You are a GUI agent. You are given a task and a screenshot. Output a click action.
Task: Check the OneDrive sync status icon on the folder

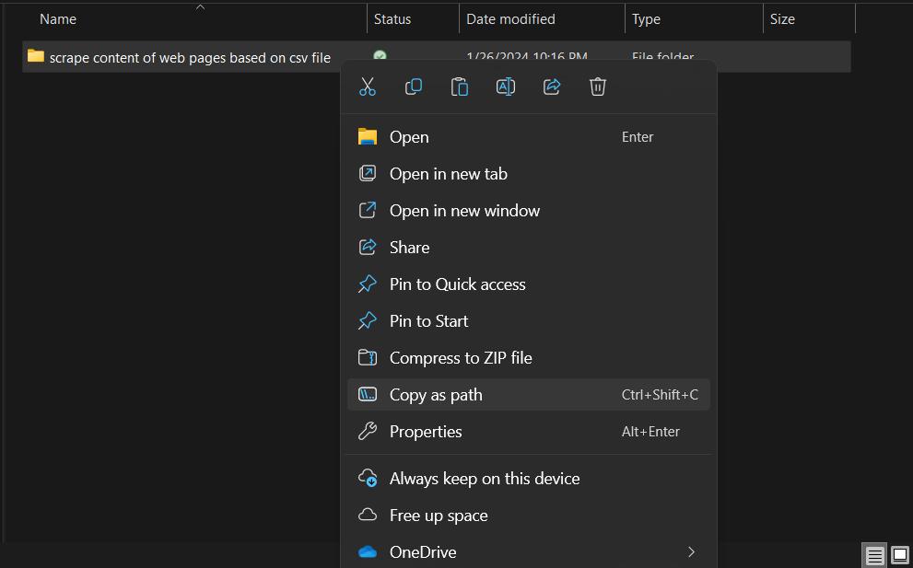click(380, 56)
